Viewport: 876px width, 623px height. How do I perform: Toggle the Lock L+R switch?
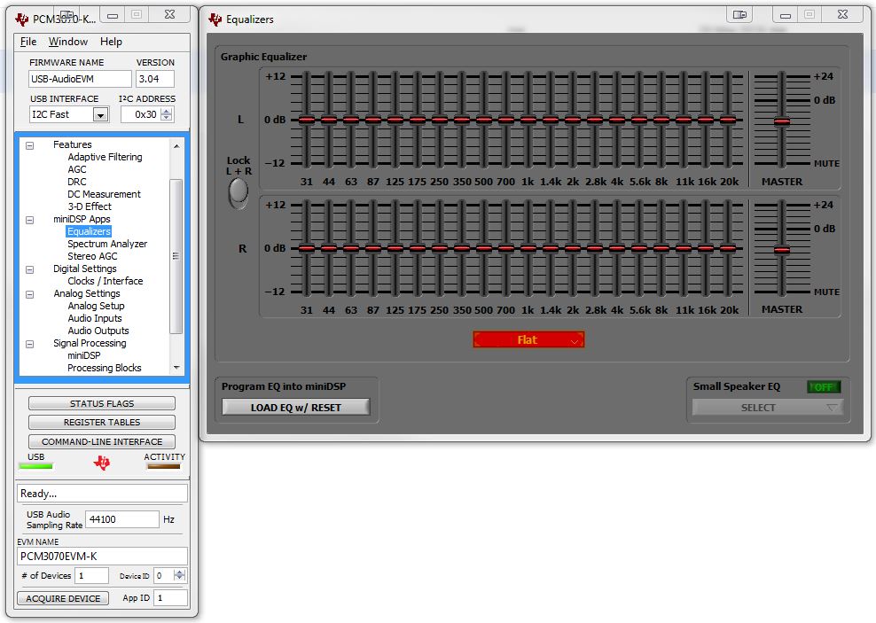coord(239,192)
